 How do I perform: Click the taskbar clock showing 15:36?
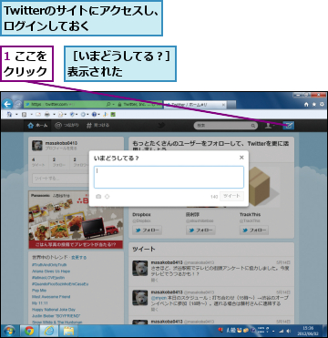pyautogui.click(x=308, y=331)
